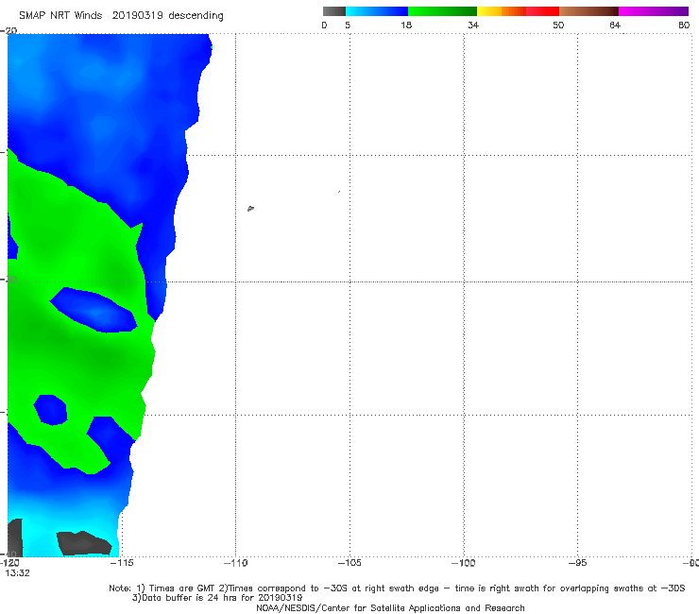Click the green segment of the colorbar

[x=442, y=11]
